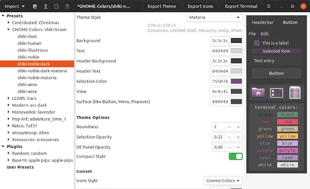Select the shiki-dust preset
Viewport: 310px width, 189px height.
coord(27,37)
